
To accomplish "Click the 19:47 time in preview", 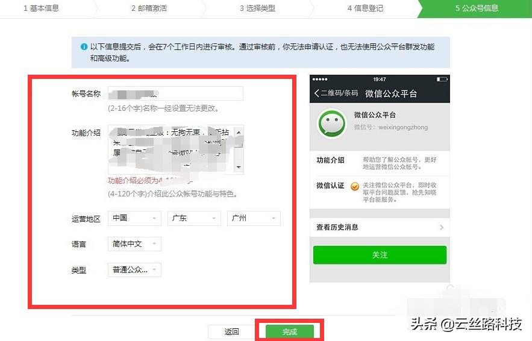I will coord(380,80).
